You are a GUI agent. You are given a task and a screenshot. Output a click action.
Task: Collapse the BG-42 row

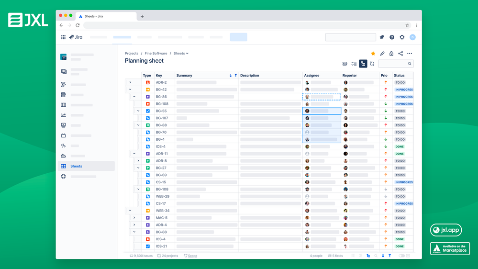point(130,90)
